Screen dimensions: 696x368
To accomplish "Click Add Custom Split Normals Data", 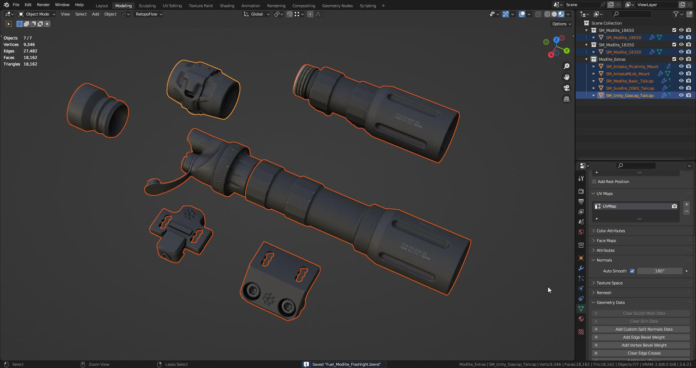I will pyautogui.click(x=643, y=330).
